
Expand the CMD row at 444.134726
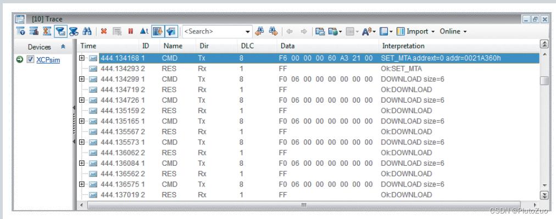[82, 100]
